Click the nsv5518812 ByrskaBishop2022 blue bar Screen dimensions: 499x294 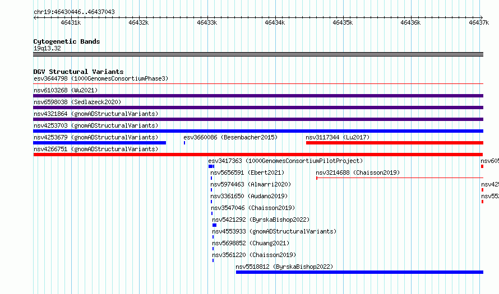coord(359,272)
